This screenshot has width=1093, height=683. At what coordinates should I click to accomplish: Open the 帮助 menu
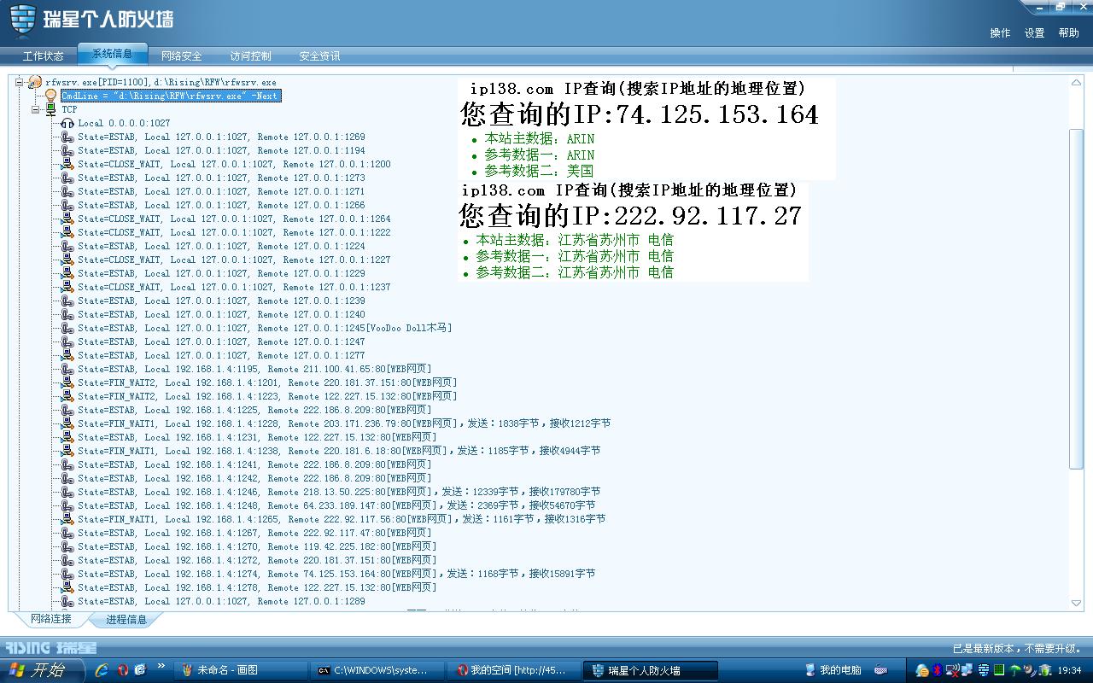(1068, 32)
